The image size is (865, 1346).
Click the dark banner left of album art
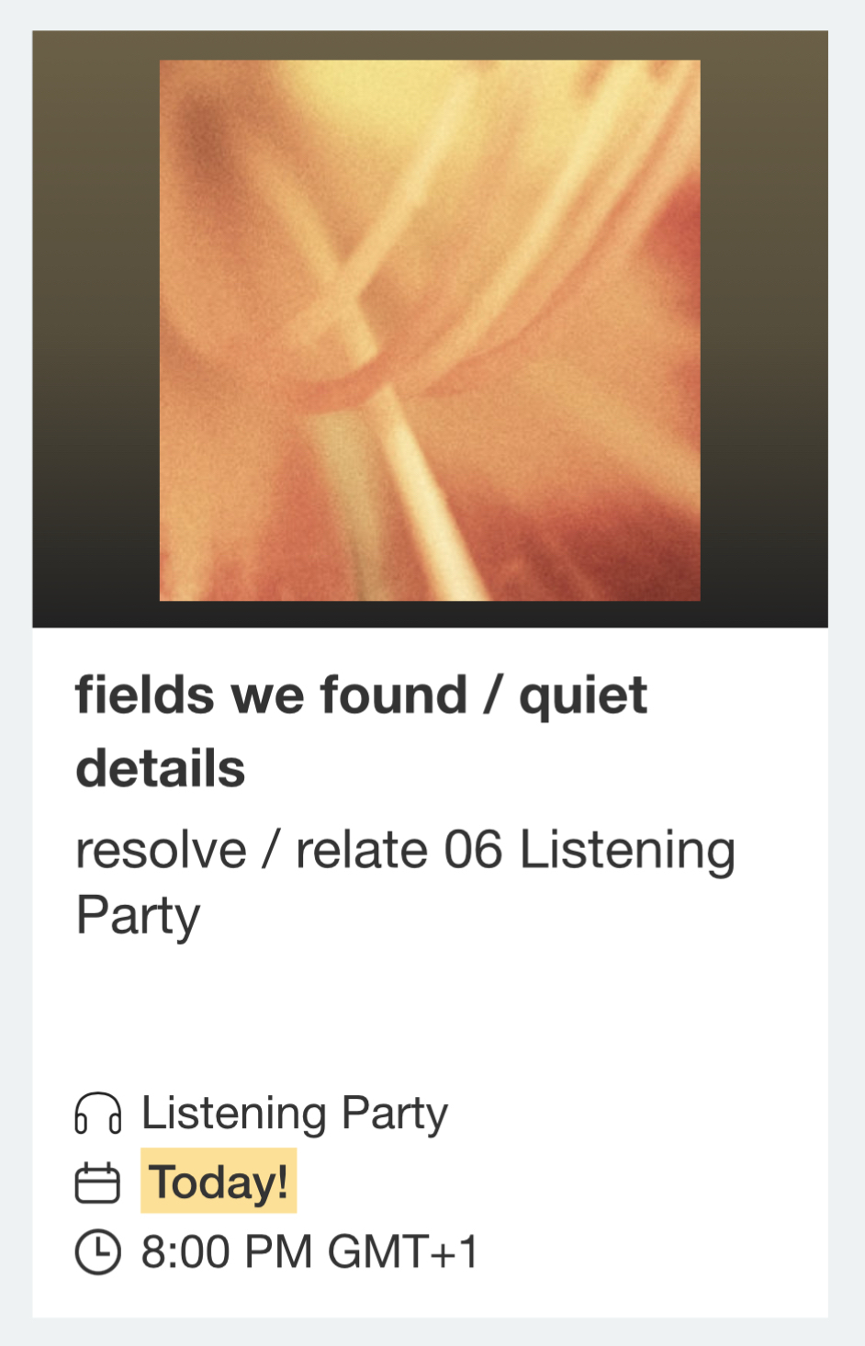click(95, 331)
